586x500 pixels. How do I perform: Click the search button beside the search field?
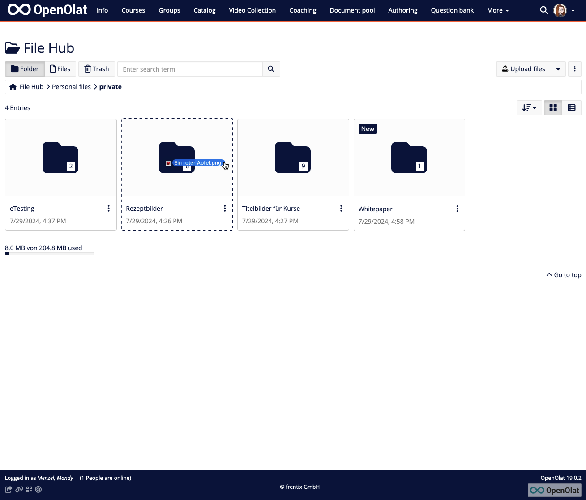[x=271, y=69]
